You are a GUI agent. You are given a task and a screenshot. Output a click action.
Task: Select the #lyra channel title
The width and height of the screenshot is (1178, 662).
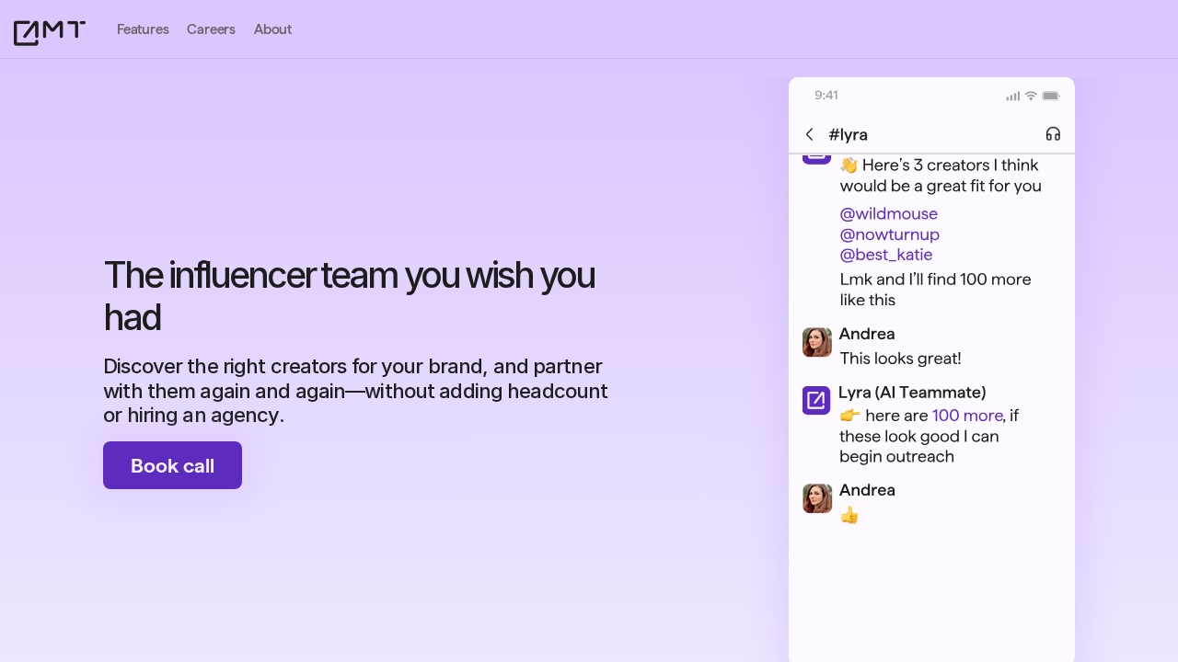pos(849,134)
